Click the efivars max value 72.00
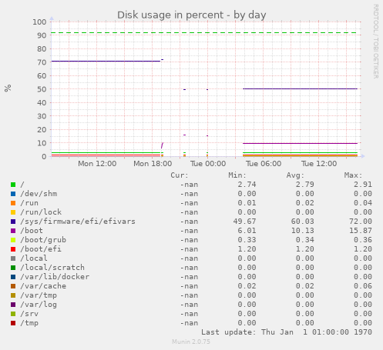This screenshot has height=350, width=383. [x=361, y=222]
